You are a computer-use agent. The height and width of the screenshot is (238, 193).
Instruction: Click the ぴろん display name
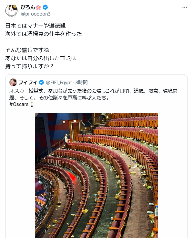[x=28, y=7]
